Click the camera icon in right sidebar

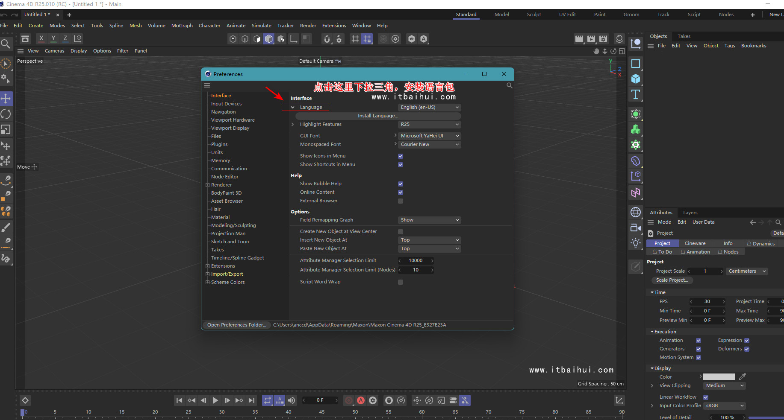click(636, 227)
